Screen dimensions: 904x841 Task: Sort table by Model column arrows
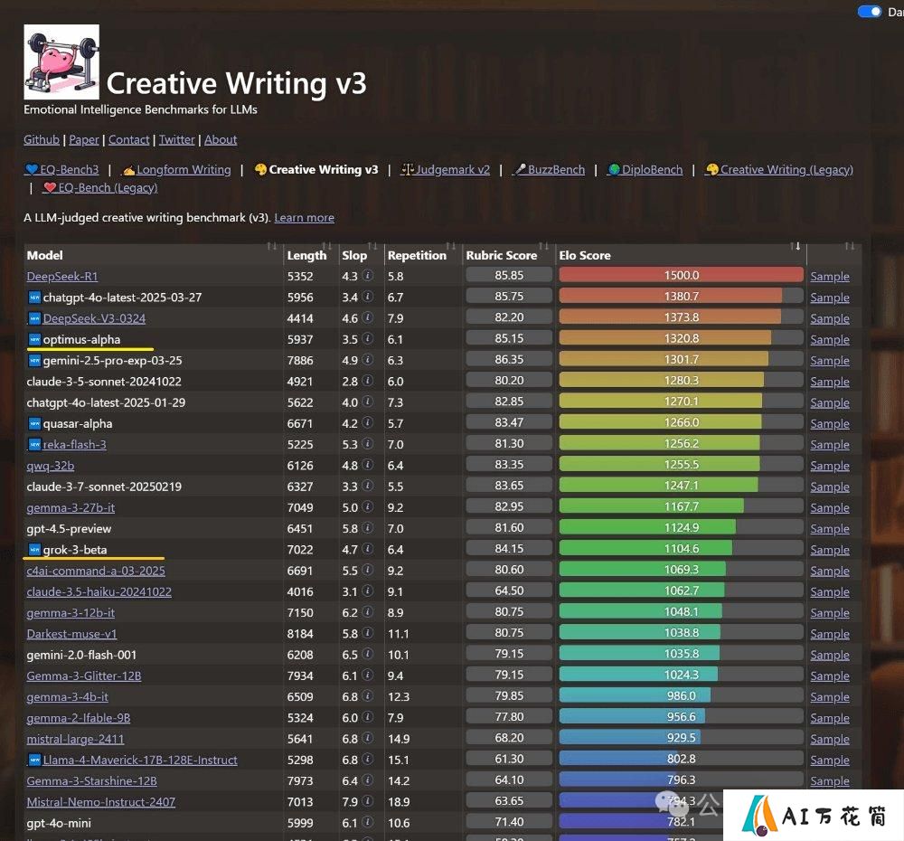(271, 246)
